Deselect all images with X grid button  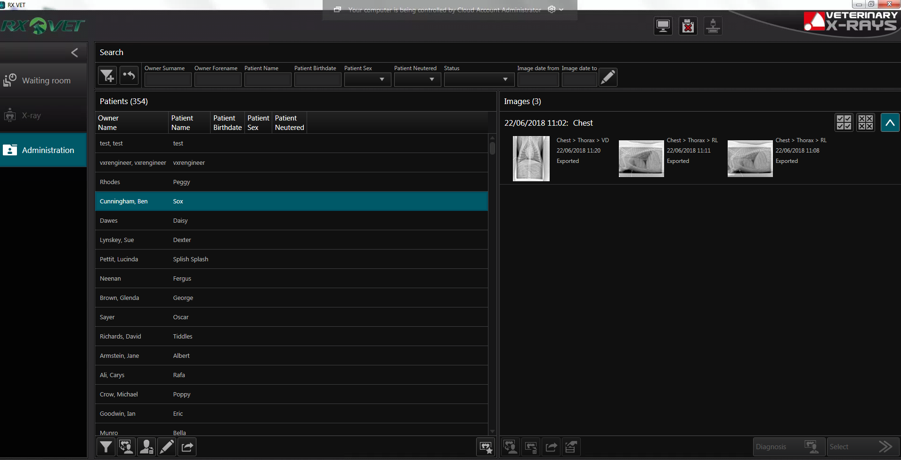click(865, 122)
